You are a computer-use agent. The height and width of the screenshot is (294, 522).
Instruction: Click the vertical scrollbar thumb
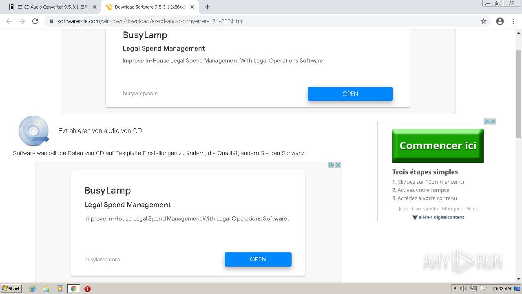click(x=519, y=93)
